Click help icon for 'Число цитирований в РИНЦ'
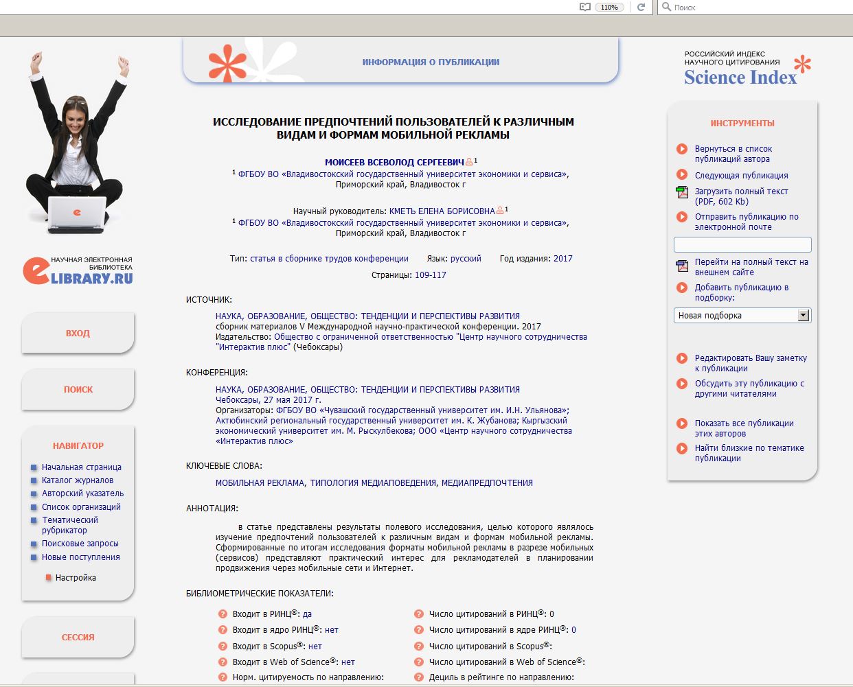The image size is (853, 687). click(419, 614)
